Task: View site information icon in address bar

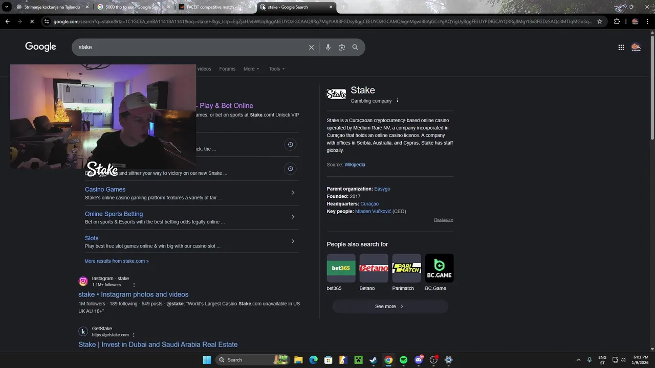Action: pos(47,21)
